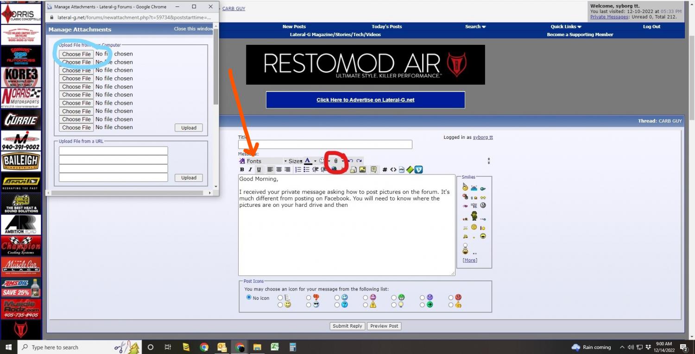Viewport: 695px width, 354px height.
Task: Show more smilies via [More] link
Action: [x=470, y=260]
